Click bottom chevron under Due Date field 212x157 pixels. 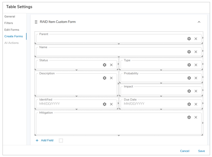161,109
